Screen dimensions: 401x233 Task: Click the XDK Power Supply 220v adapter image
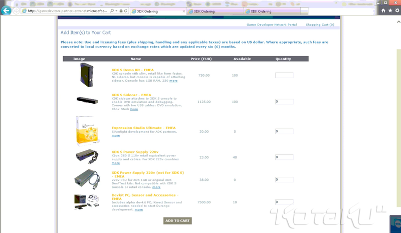87,179
